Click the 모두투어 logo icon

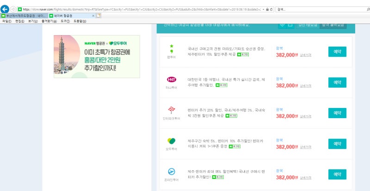click(172, 141)
